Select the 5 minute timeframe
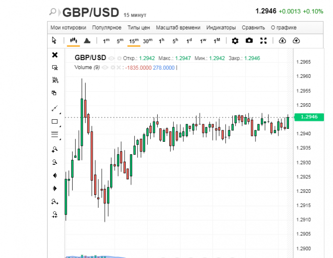 [120, 41]
